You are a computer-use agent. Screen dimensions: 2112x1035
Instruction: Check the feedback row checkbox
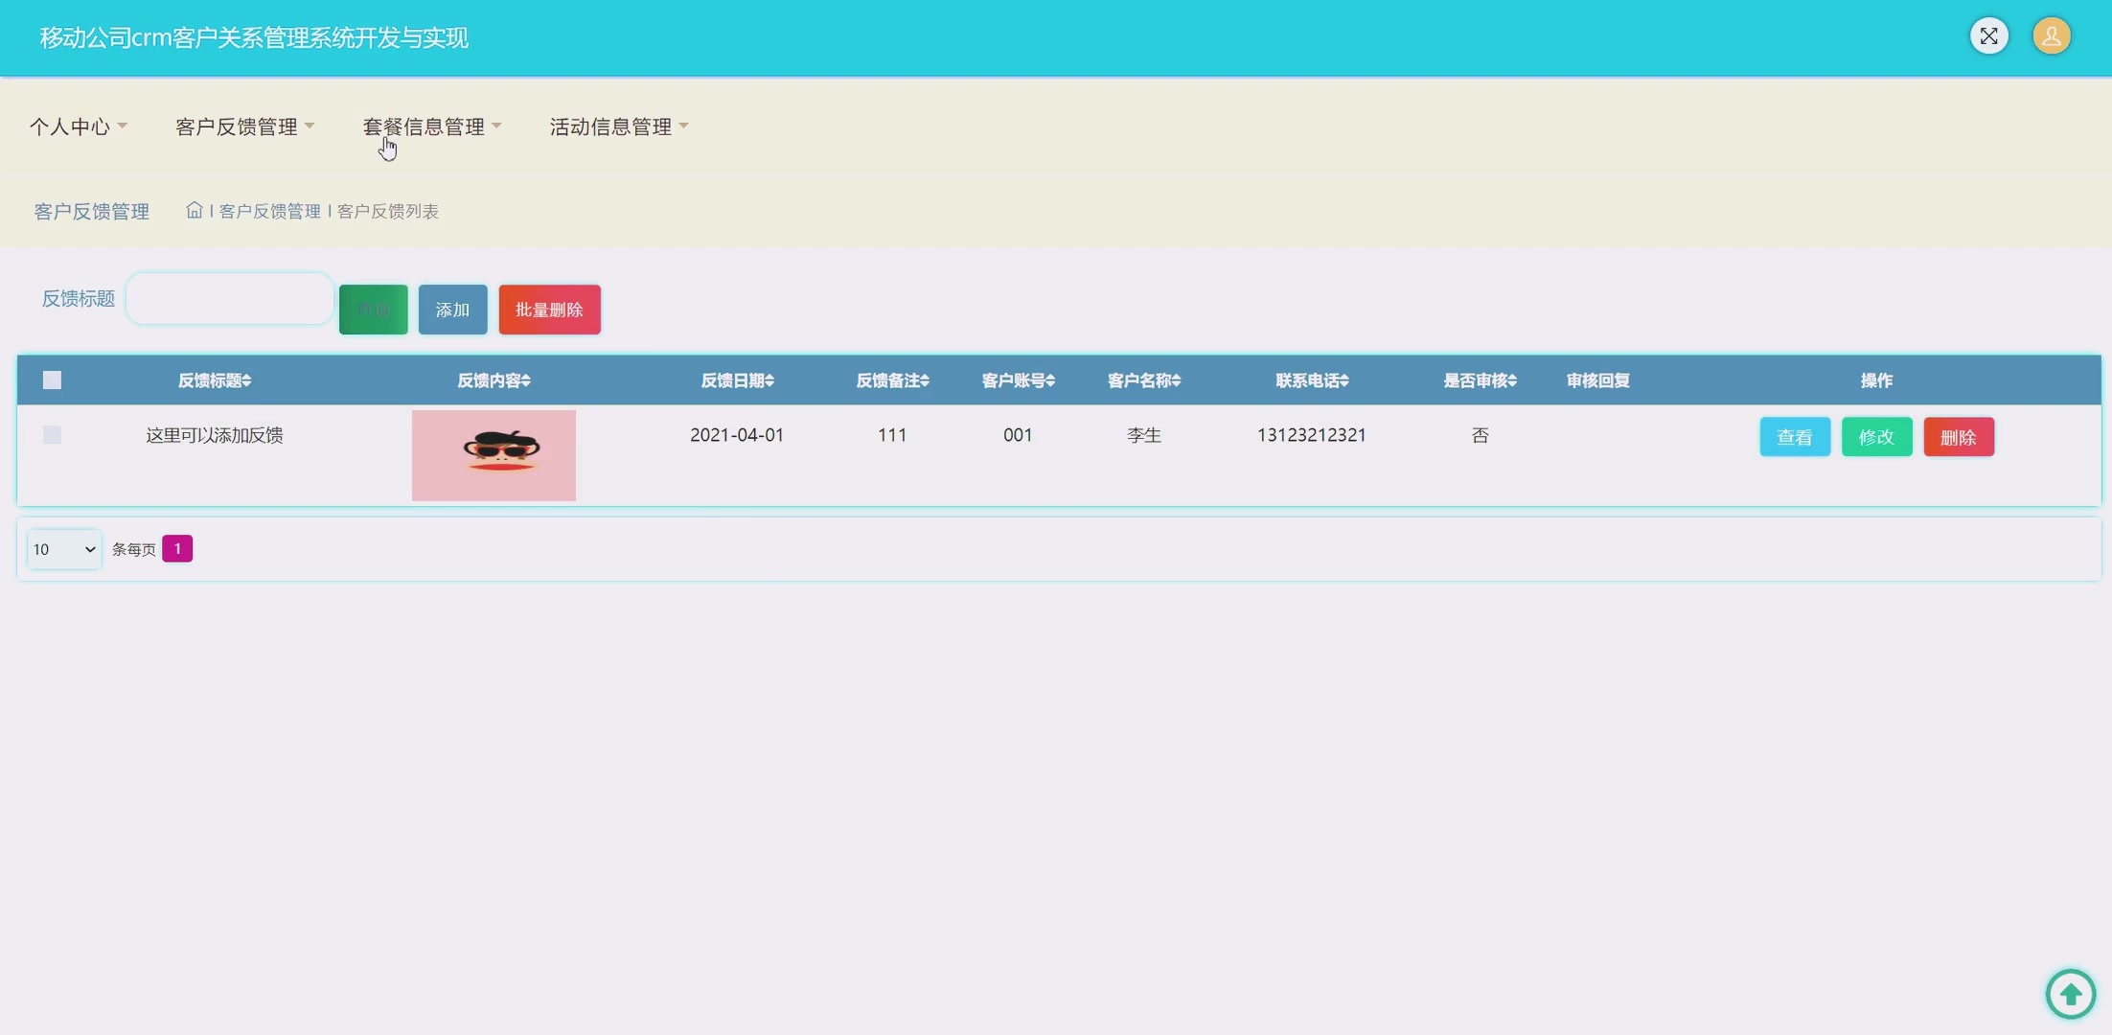tap(53, 435)
